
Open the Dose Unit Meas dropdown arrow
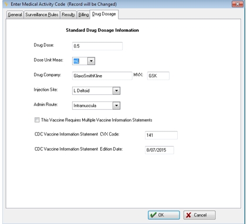coord(91,61)
